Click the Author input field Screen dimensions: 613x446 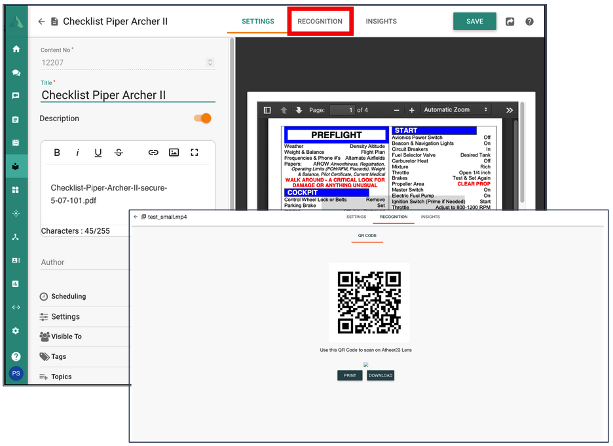click(x=86, y=262)
